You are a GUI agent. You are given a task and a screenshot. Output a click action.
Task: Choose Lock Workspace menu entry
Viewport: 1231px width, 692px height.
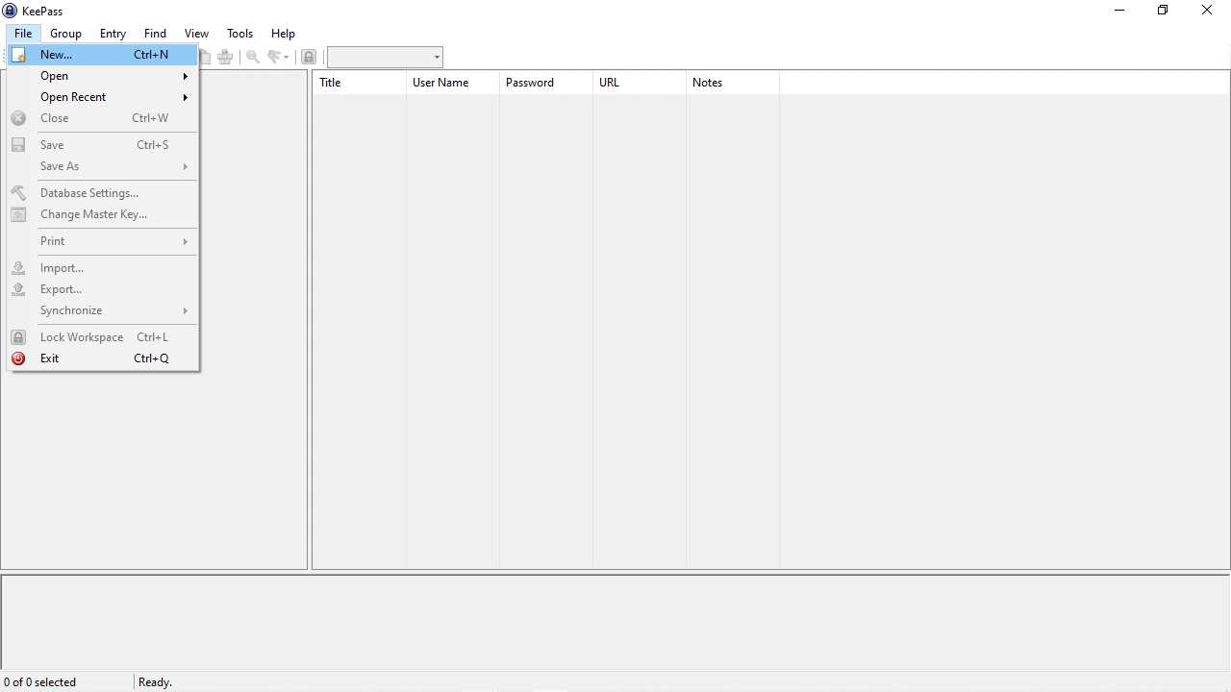point(103,337)
